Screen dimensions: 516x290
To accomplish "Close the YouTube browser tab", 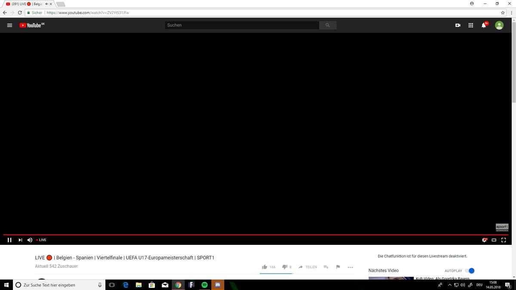I will (x=51, y=4).
